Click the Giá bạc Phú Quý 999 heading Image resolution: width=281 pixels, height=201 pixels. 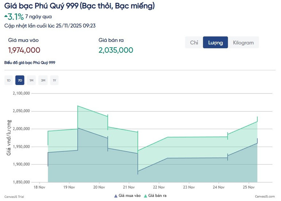click(x=79, y=6)
